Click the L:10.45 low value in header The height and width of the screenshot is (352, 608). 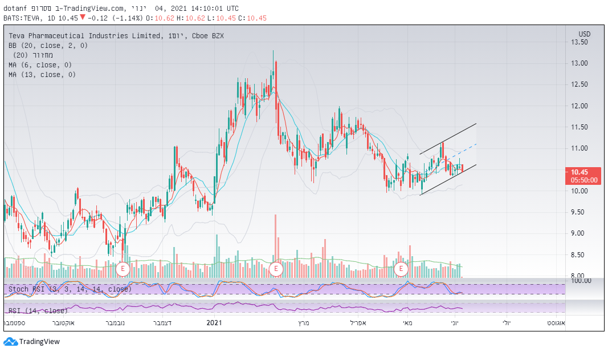(x=221, y=18)
